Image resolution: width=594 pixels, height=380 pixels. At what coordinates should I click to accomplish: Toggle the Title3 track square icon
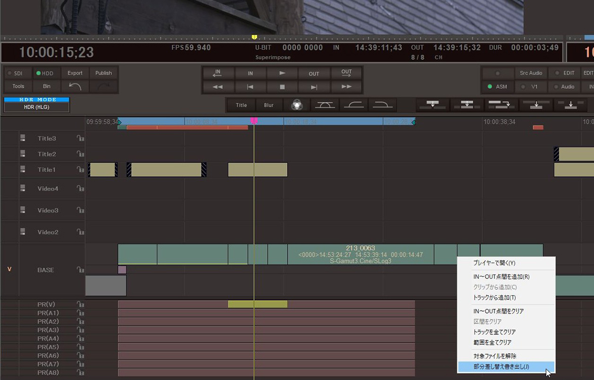click(23, 138)
